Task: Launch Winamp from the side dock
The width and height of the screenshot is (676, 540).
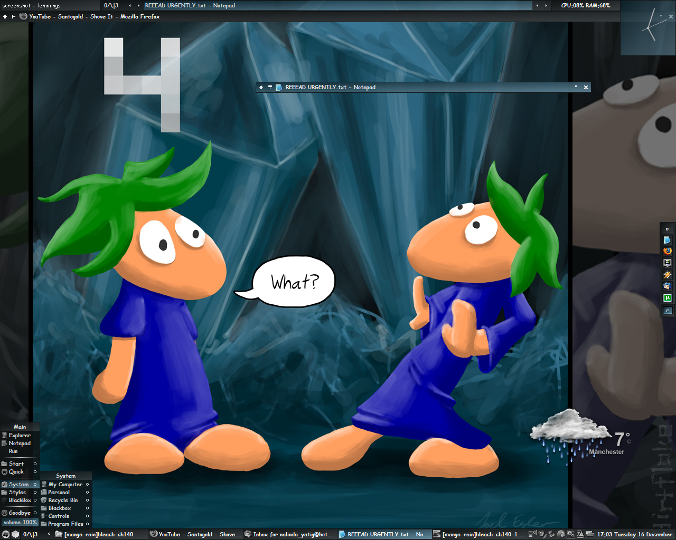Action: click(668, 274)
